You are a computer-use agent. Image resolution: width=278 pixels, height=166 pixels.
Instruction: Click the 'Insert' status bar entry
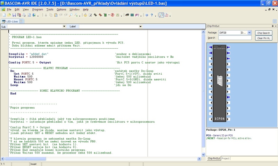coord(33,164)
